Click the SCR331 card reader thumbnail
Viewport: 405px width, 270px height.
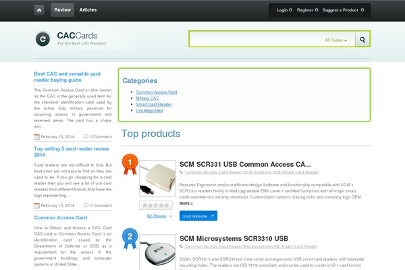coord(157,178)
